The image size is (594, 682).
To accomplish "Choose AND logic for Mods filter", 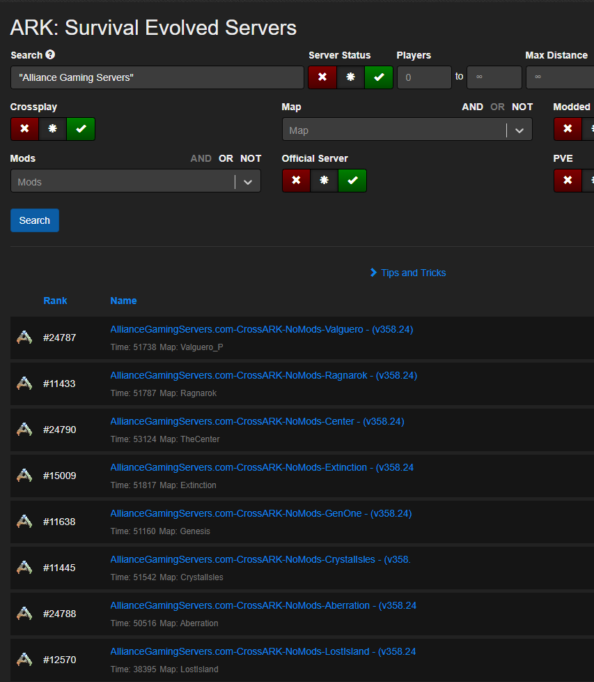I will [x=201, y=159].
